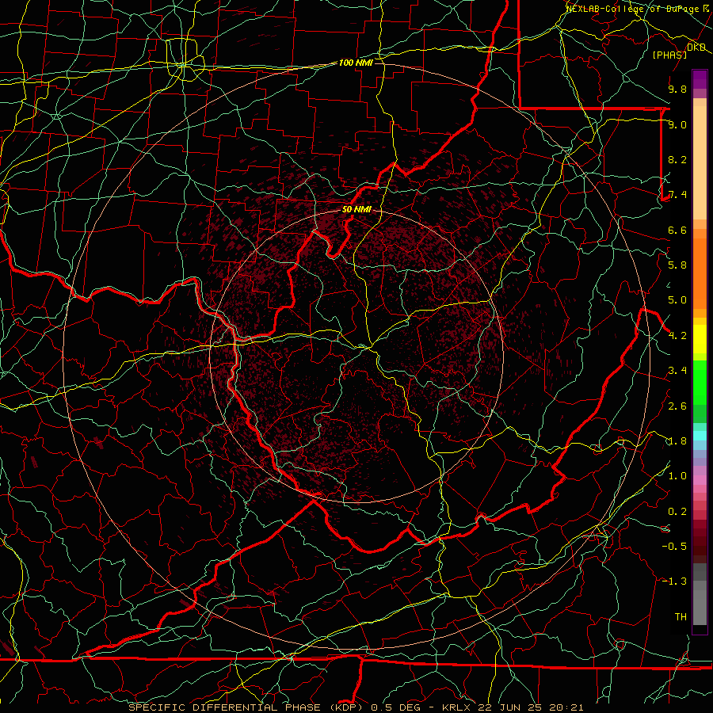
Task: Click the 5.8 value on color scale
Action: [677, 265]
